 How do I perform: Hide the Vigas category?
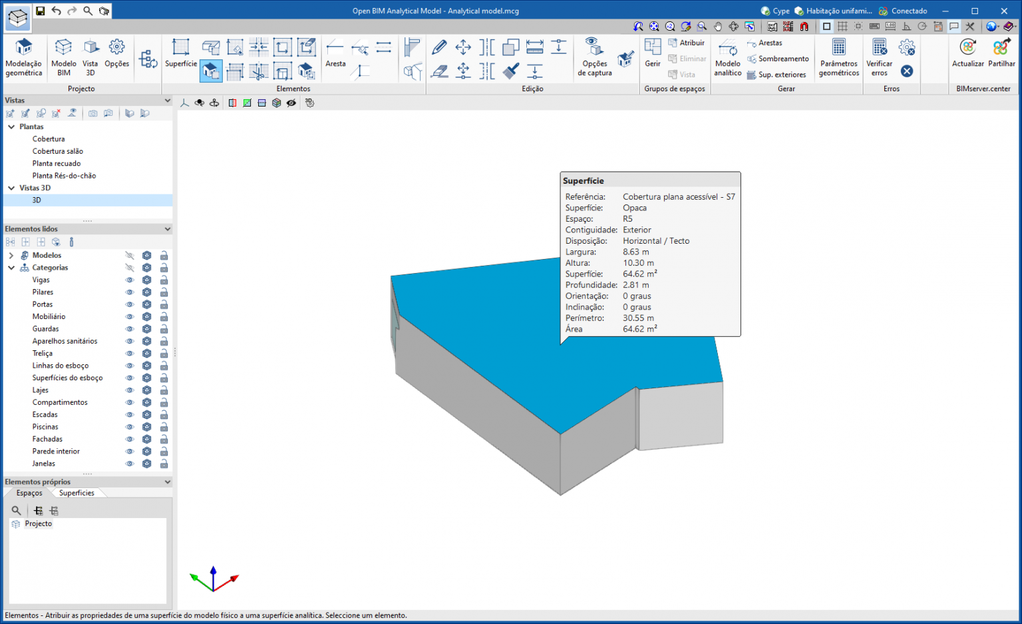pos(129,280)
